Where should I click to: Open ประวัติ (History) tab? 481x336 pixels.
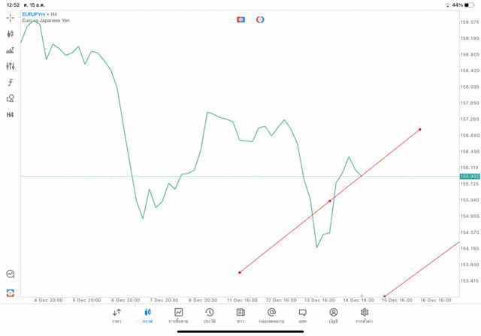(210, 316)
